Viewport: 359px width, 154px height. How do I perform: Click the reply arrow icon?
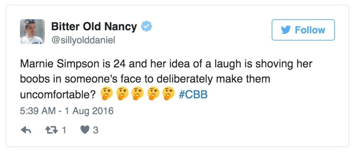pos(26,130)
